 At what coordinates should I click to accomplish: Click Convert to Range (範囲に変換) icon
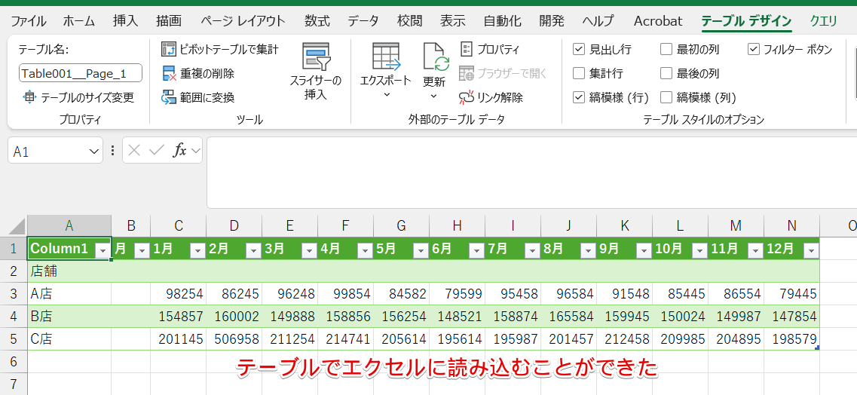coord(170,97)
